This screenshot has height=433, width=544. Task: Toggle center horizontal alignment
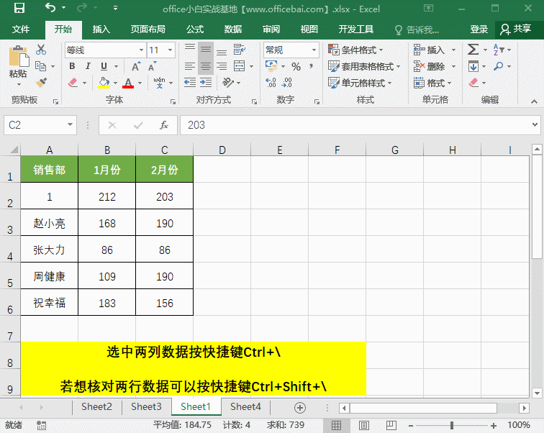(x=206, y=66)
